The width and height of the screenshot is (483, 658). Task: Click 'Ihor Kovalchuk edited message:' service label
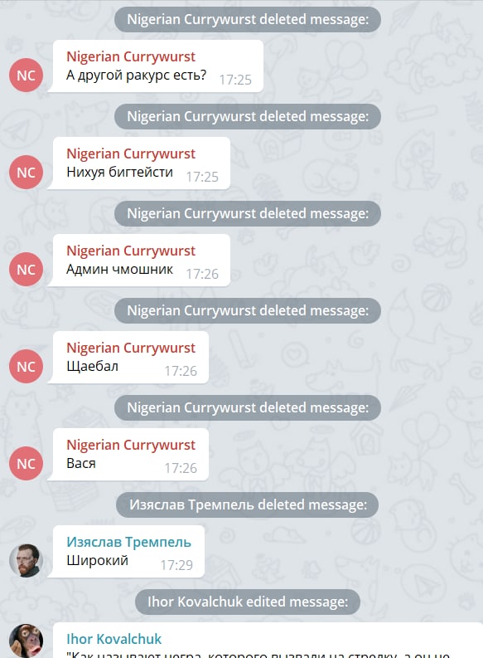click(248, 602)
